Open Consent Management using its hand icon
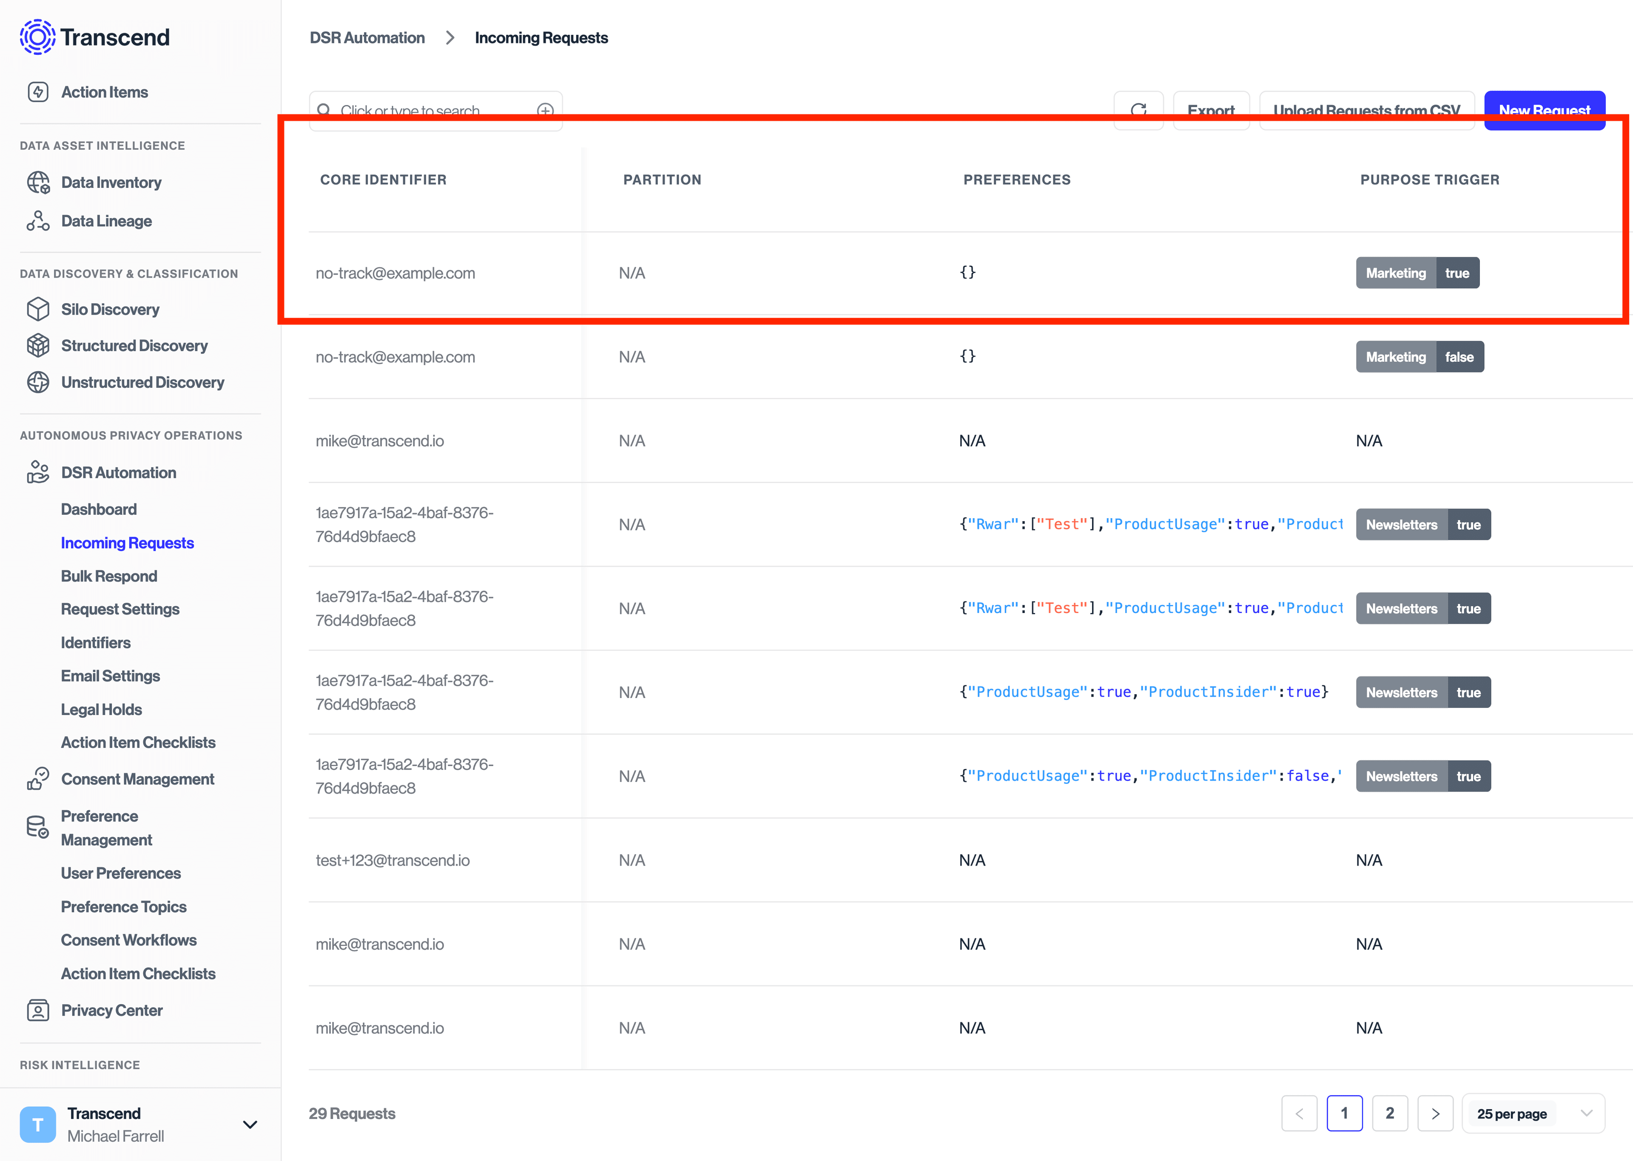The image size is (1633, 1161). coord(38,778)
